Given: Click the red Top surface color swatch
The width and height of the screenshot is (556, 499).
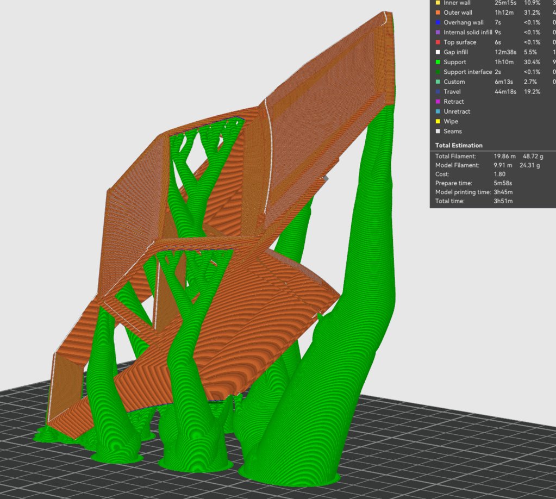Looking at the screenshot, I should [438, 42].
